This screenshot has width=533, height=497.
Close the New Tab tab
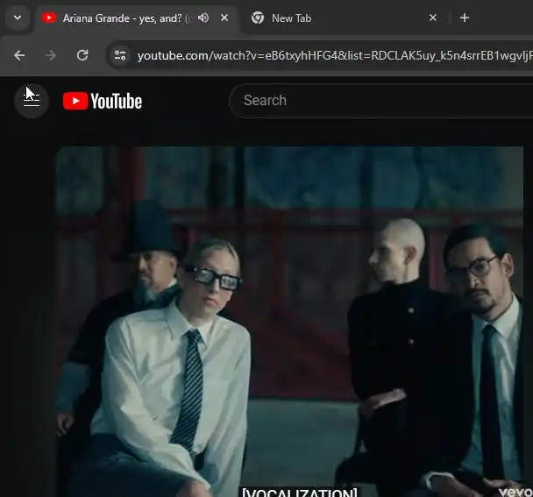pyautogui.click(x=433, y=18)
